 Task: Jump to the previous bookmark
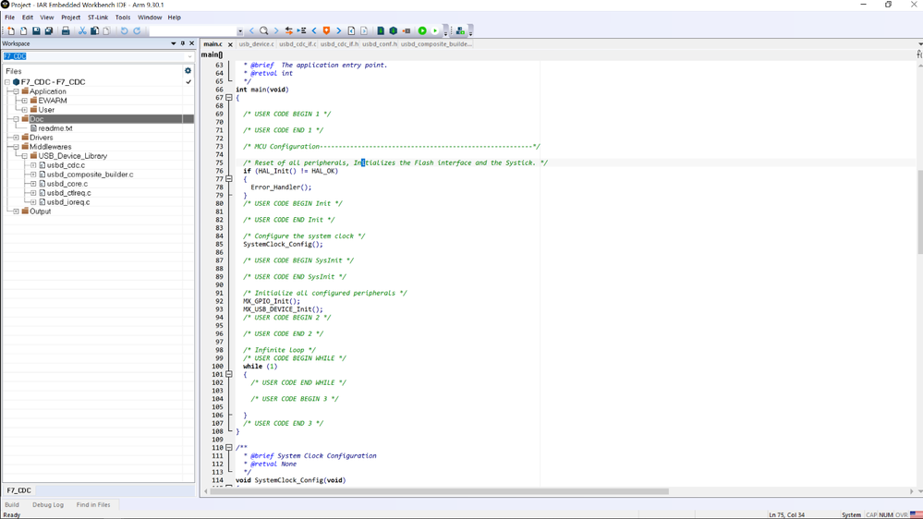click(x=314, y=30)
